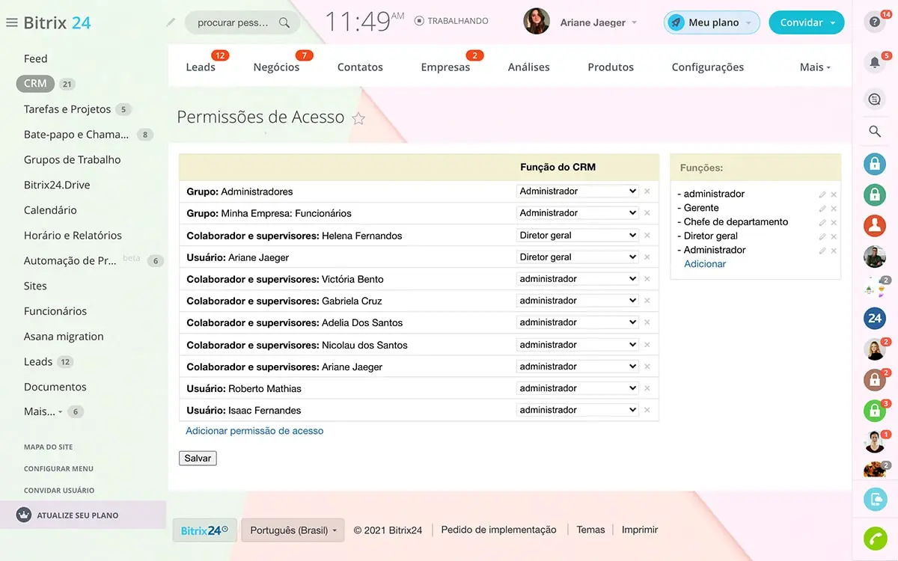The height and width of the screenshot is (561, 898).
Task: Expand role dropdown for Isaac Fernandes
Action: [577, 410]
